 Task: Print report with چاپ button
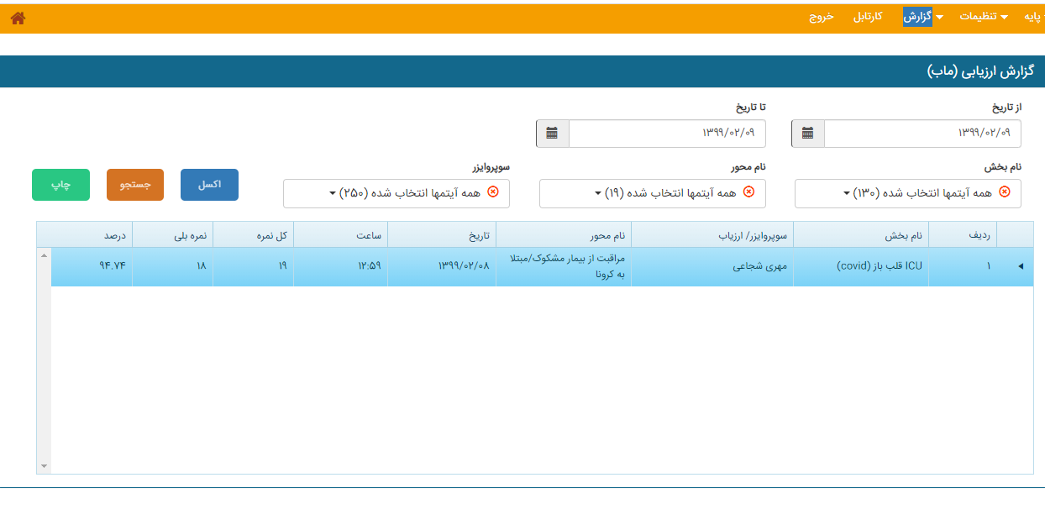coord(60,185)
